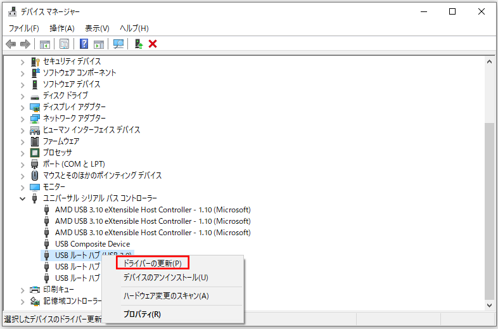498x329 pixels.
Task: Click the show/hide console tree toolbar icon
Action: coord(45,44)
